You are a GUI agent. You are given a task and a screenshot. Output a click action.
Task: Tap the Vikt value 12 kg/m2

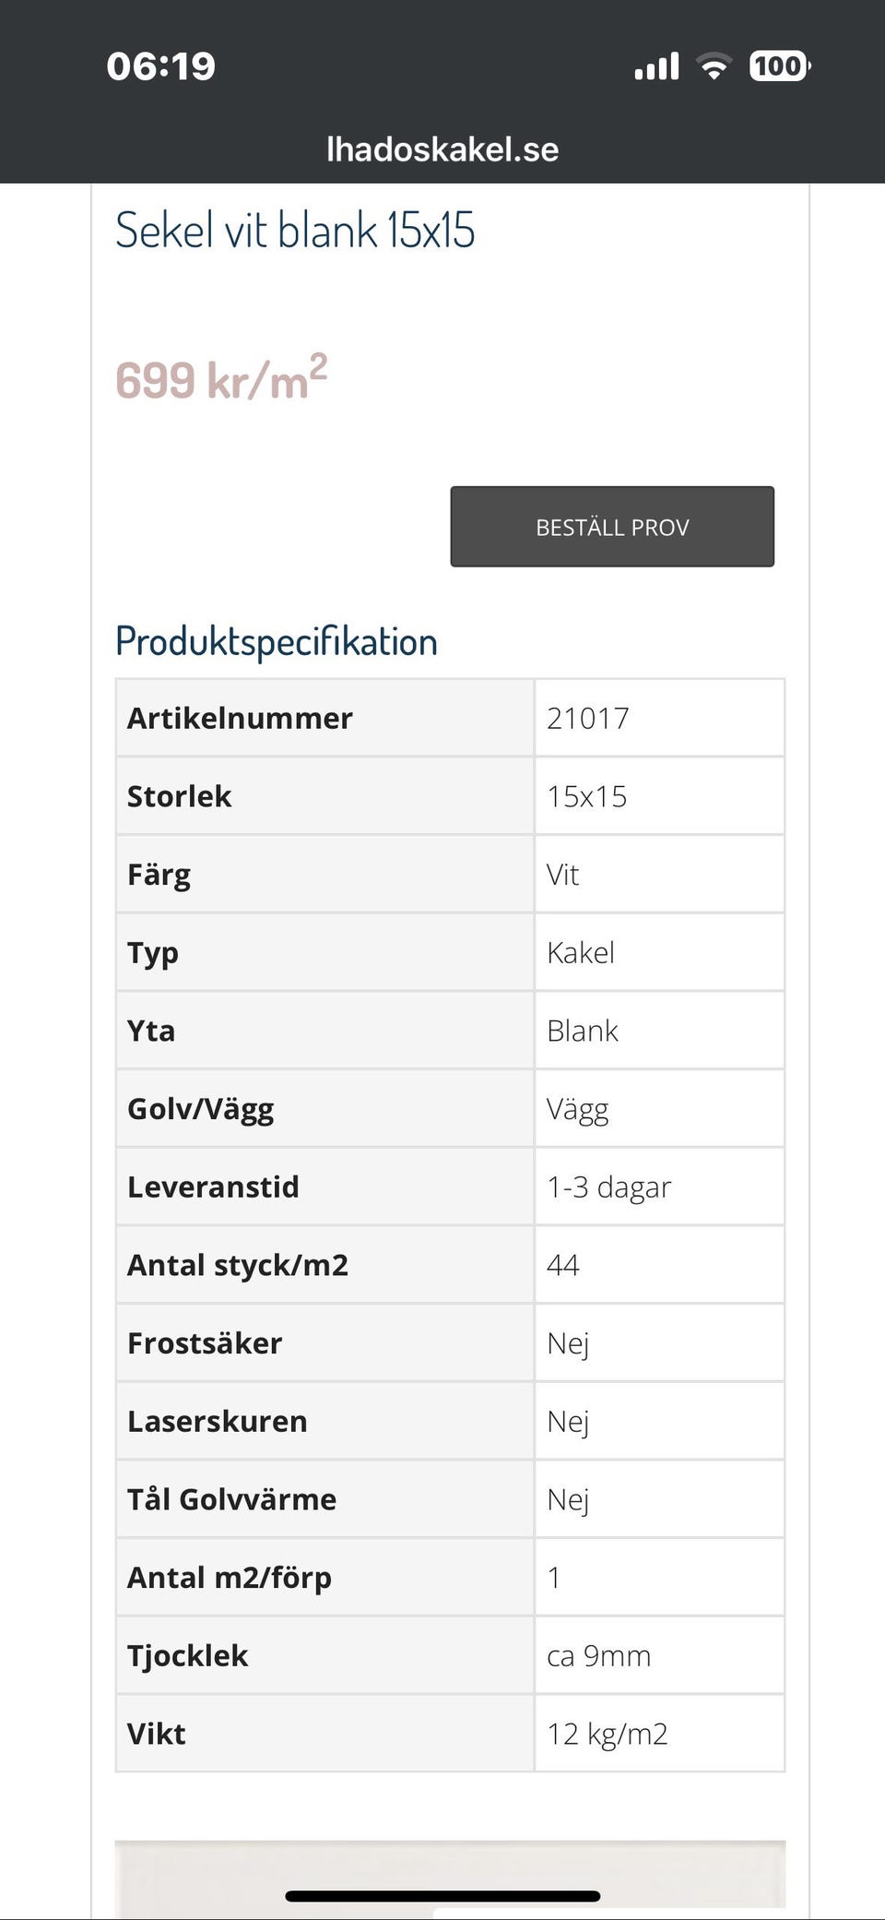point(608,1733)
